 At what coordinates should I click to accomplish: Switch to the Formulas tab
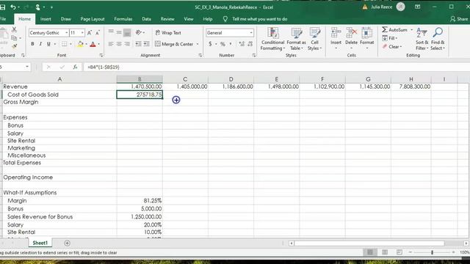123,19
